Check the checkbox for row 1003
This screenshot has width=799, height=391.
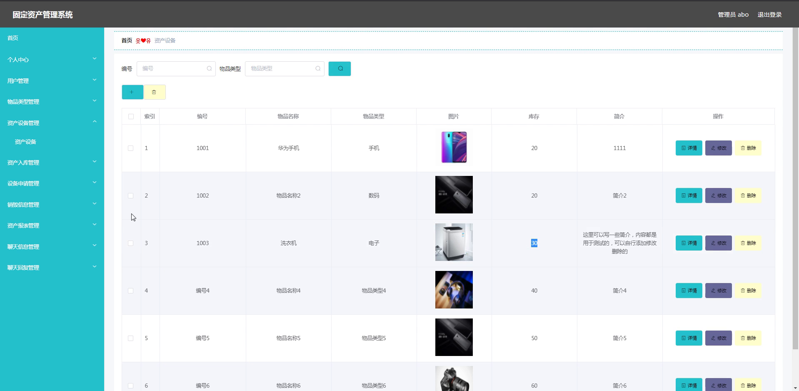(x=130, y=243)
